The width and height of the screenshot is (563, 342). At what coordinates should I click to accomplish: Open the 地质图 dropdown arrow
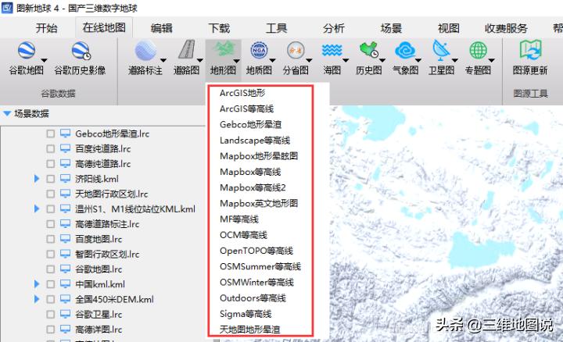pos(273,60)
